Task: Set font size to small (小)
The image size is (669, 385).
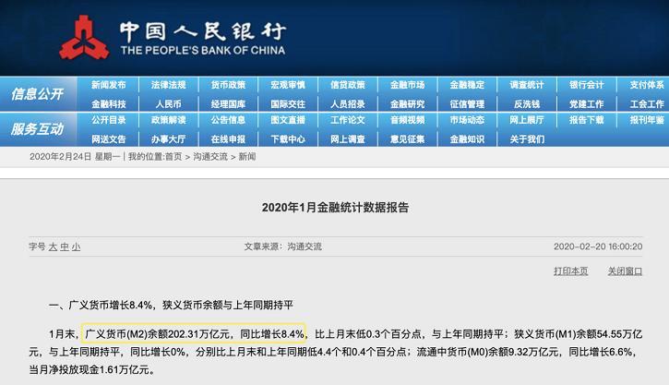Action: click(76, 247)
